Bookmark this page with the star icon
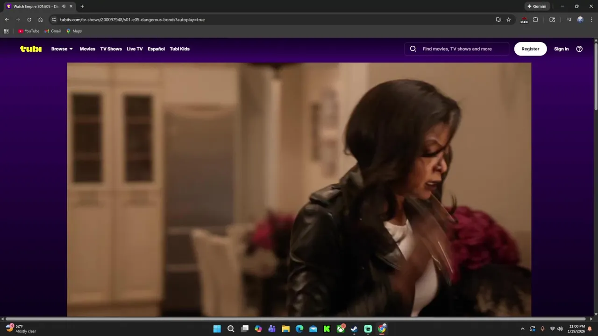The image size is (598, 336). pos(509,20)
